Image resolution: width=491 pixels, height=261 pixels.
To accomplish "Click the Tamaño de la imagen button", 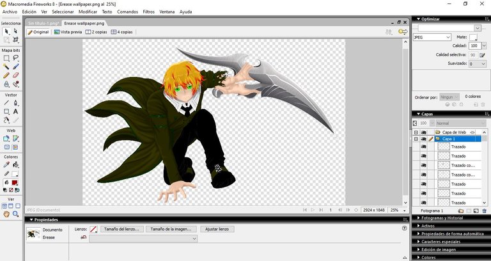I will 171,229.
